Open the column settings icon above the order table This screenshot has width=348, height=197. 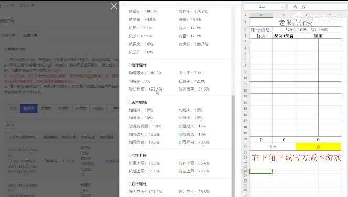pos(8,125)
